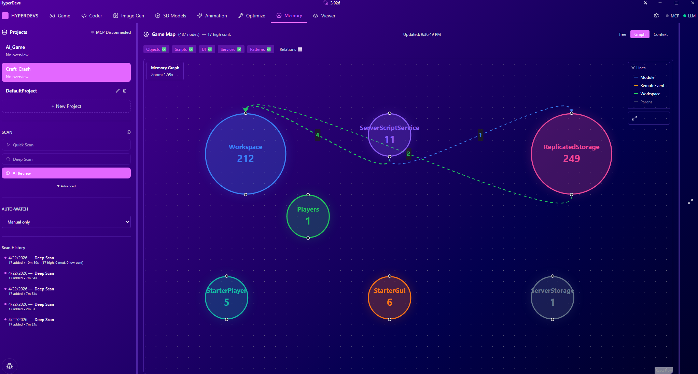Open the settings gear icon
Viewport: 698px width, 374px height.
click(656, 16)
